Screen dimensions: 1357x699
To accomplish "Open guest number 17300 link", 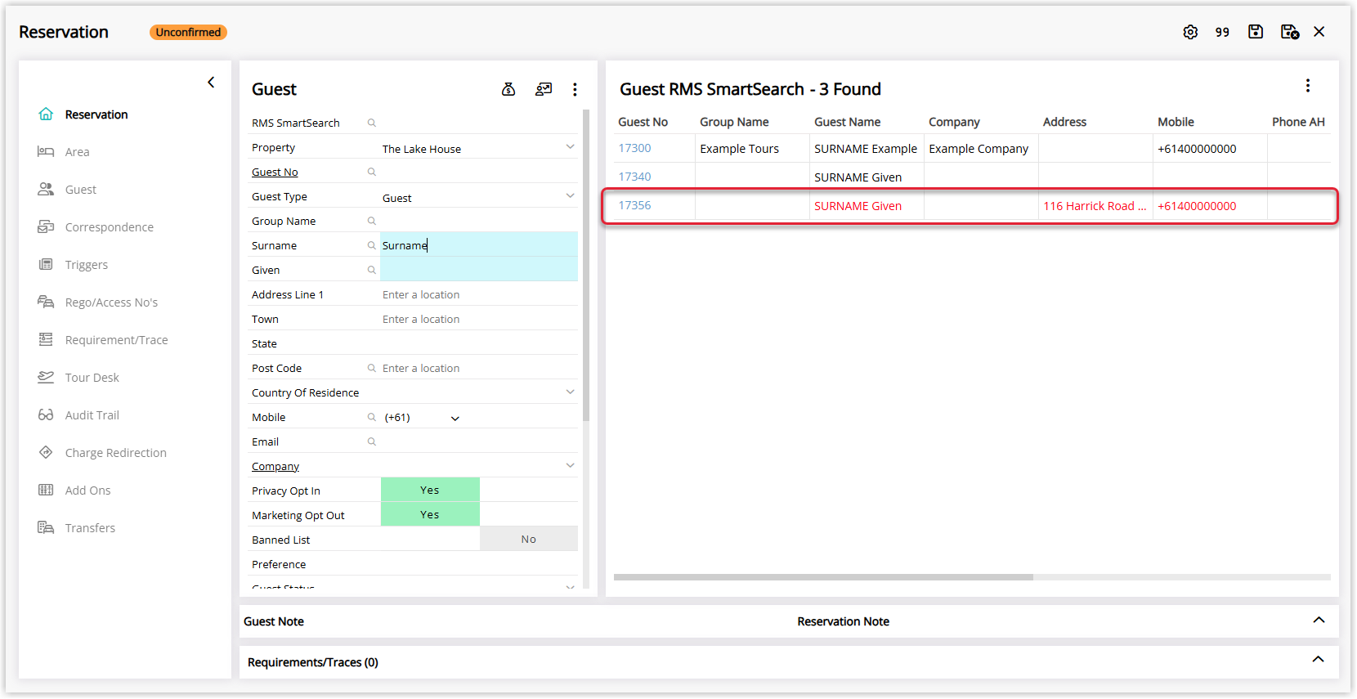I will click(x=634, y=148).
